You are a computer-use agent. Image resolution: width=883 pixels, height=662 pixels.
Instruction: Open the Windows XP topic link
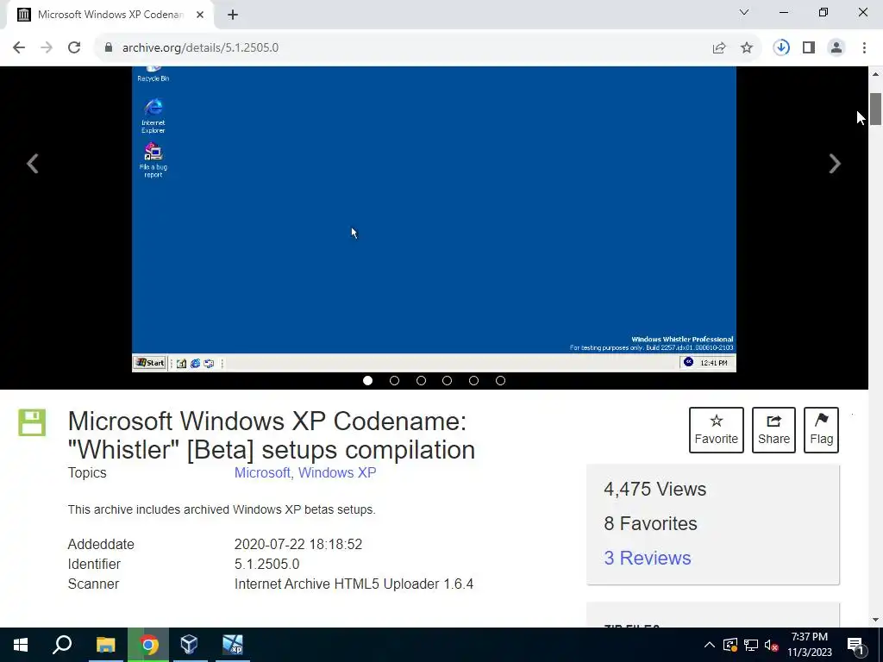(337, 473)
